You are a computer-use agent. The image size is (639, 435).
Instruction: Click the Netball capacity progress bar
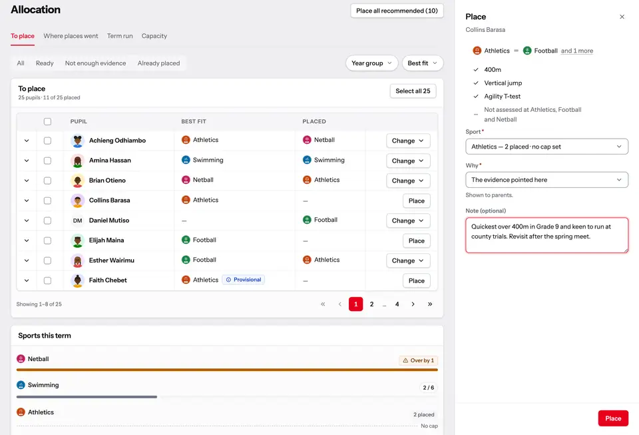coord(227,370)
